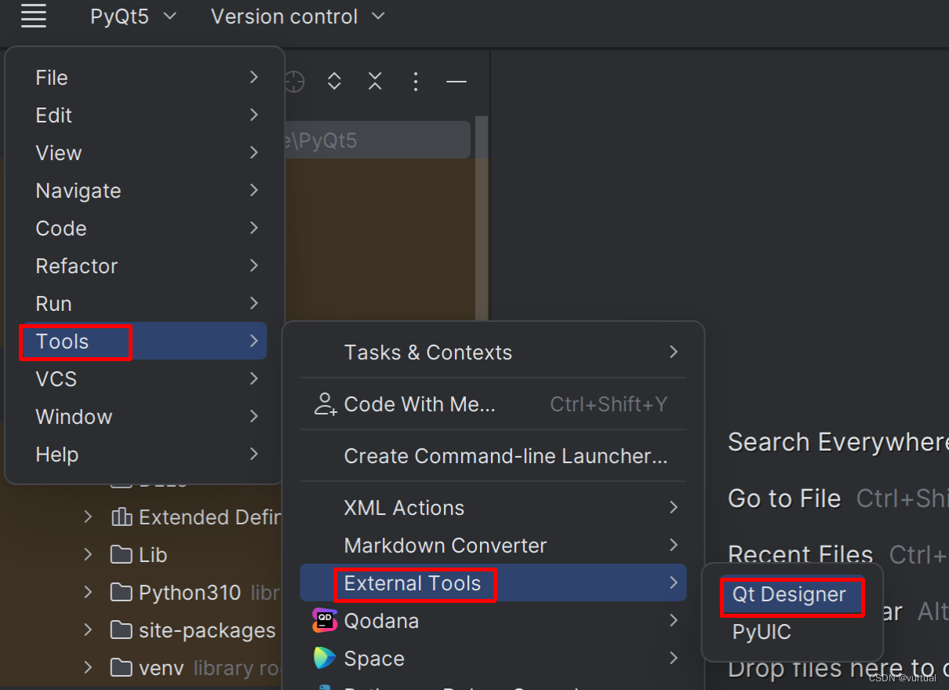This screenshot has width=949, height=690.
Task: Launch Qt Designer from External Tools
Action: click(792, 595)
